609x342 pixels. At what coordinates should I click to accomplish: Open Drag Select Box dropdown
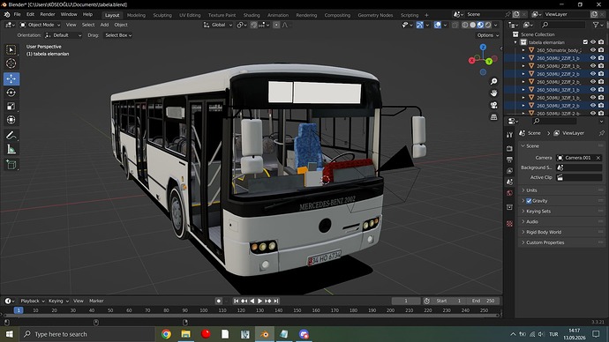[118, 35]
